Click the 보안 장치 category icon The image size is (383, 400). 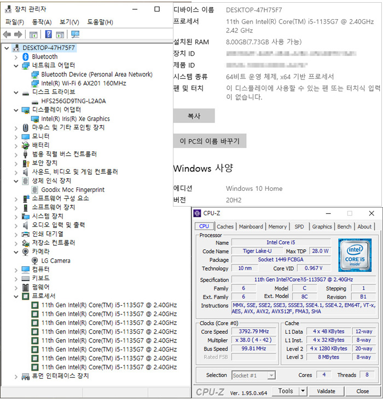pyautogui.click(x=26, y=163)
